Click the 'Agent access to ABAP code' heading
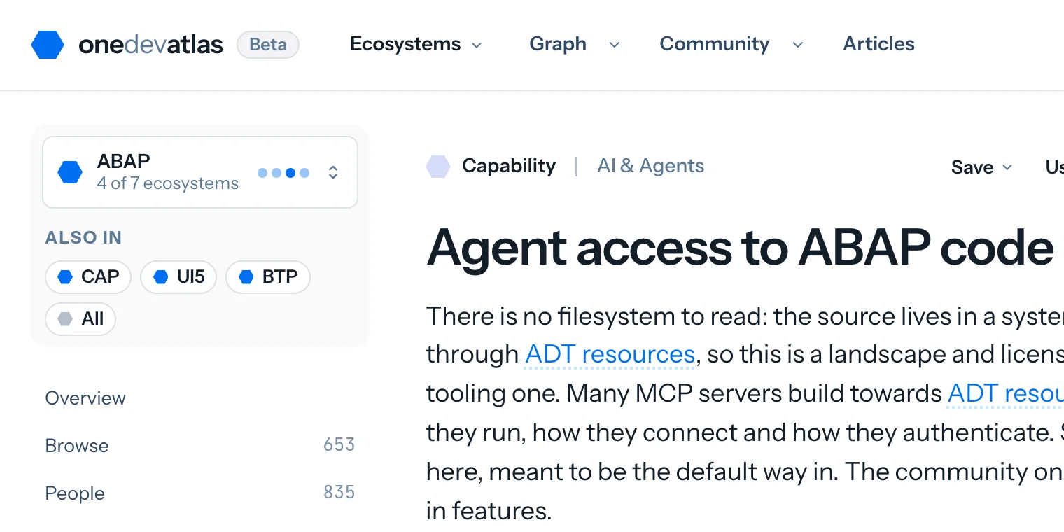Viewport: 1064px width, 532px height. [x=740, y=248]
